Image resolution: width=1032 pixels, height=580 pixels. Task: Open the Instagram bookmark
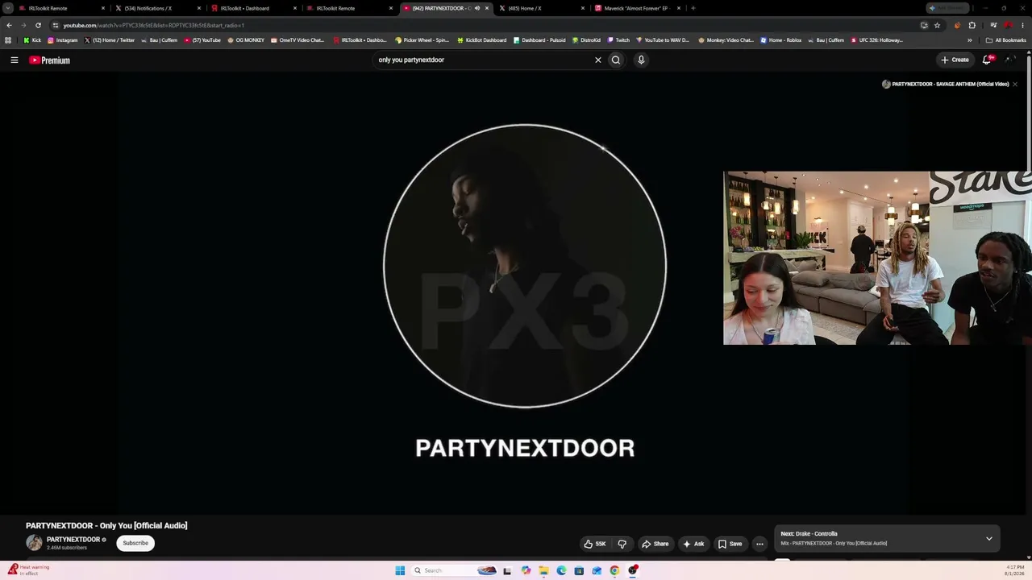point(62,40)
